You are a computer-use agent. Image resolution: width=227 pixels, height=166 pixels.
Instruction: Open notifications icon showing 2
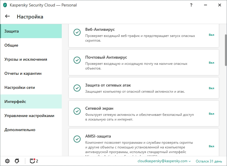[x=34, y=161]
